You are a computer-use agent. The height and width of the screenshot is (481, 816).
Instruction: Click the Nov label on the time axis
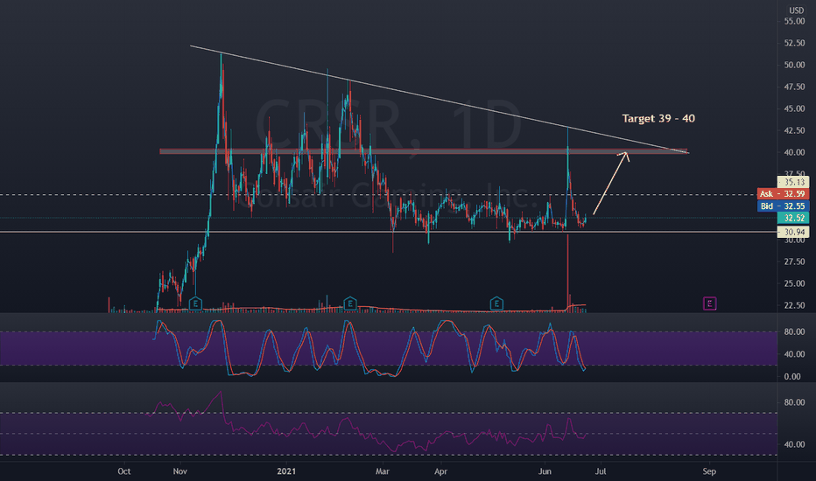180,471
